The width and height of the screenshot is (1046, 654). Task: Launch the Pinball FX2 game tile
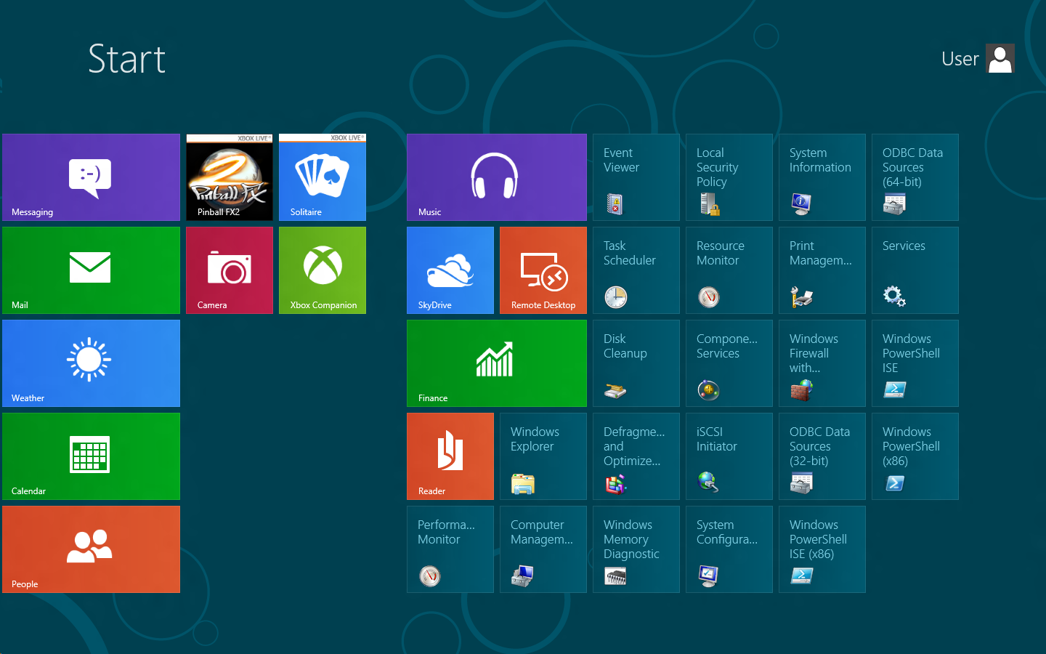tap(230, 177)
